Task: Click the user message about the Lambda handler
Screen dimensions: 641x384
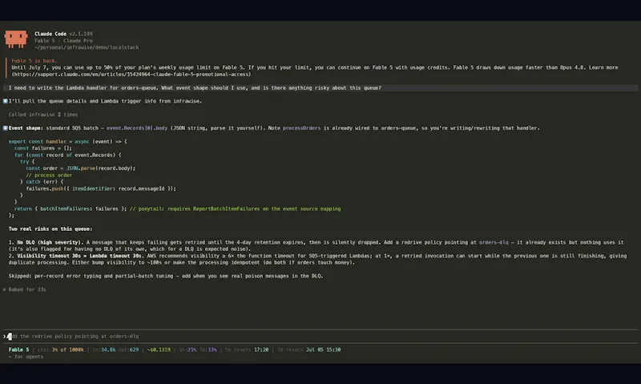Action: 320,88
